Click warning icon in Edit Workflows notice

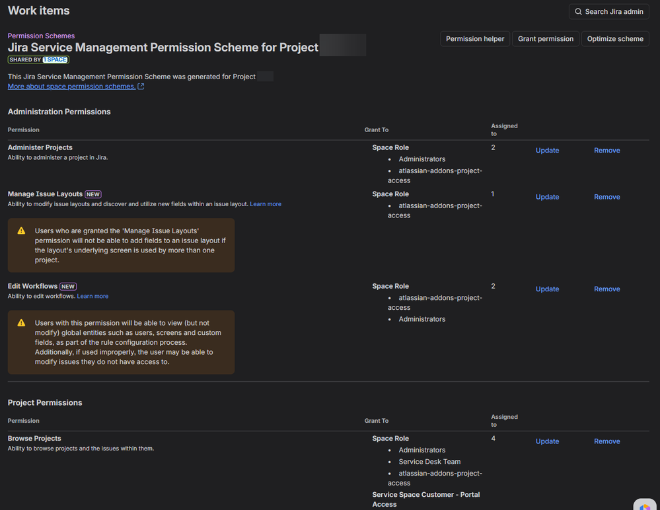pyautogui.click(x=21, y=323)
